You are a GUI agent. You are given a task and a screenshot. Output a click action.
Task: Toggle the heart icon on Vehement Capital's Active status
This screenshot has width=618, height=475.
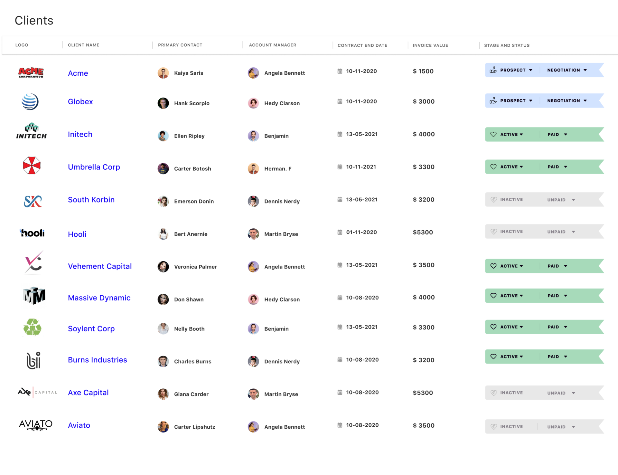tap(493, 266)
